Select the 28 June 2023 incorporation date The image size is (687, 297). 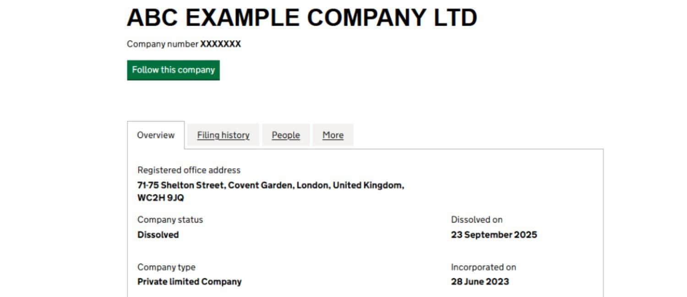[x=480, y=281]
